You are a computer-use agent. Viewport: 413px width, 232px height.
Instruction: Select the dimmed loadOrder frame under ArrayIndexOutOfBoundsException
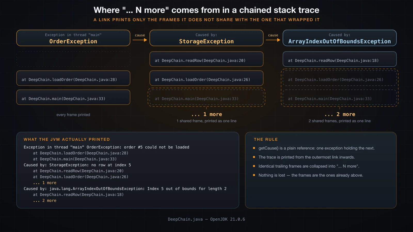click(x=340, y=78)
